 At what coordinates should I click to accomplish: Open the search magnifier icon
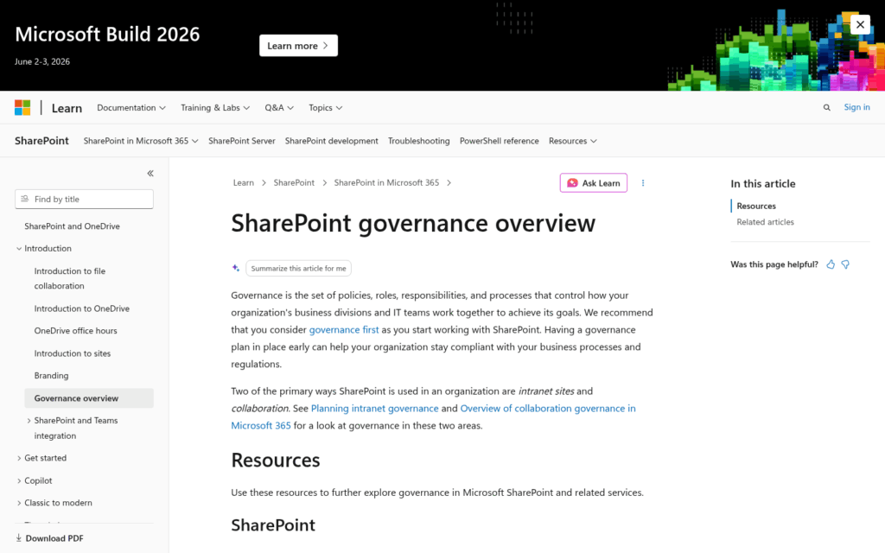coord(827,107)
